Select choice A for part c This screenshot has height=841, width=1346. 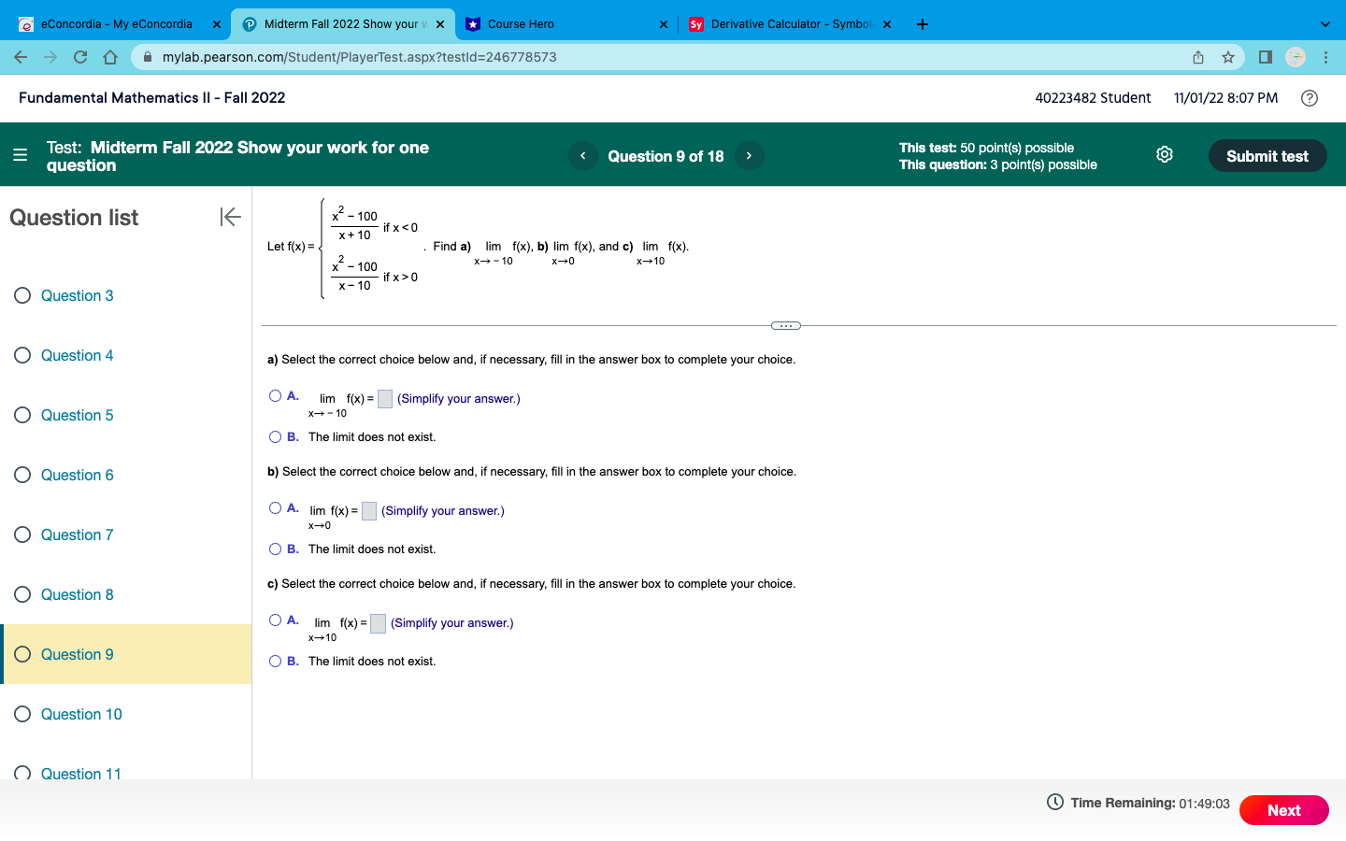coord(276,620)
